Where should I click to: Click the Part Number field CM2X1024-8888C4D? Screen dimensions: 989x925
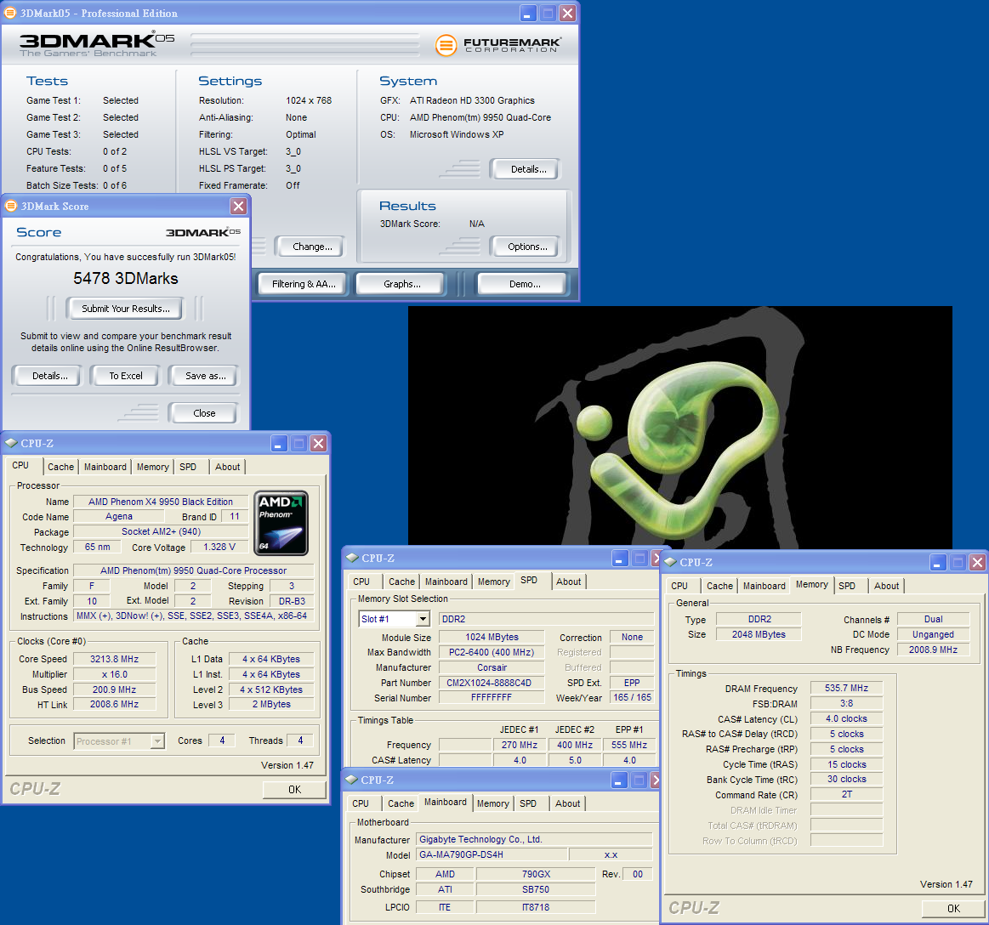[x=492, y=683]
